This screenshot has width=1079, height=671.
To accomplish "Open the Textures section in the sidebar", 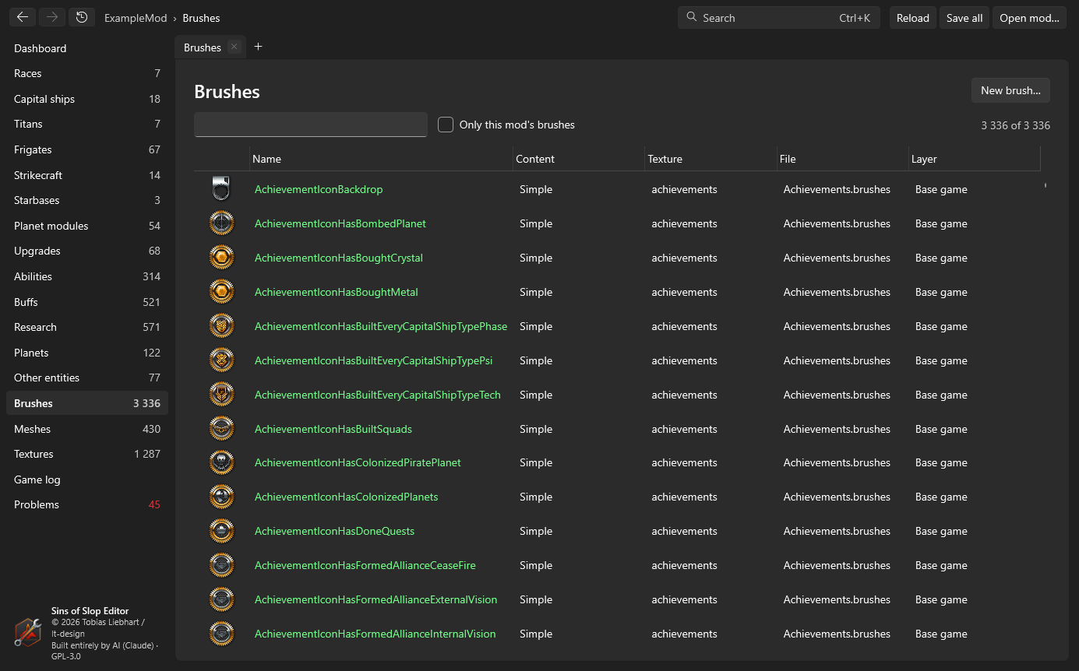I will coord(86,454).
